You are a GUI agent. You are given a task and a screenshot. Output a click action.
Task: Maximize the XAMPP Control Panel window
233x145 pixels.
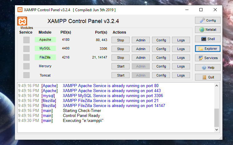pyautogui.click(x=201, y=10)
